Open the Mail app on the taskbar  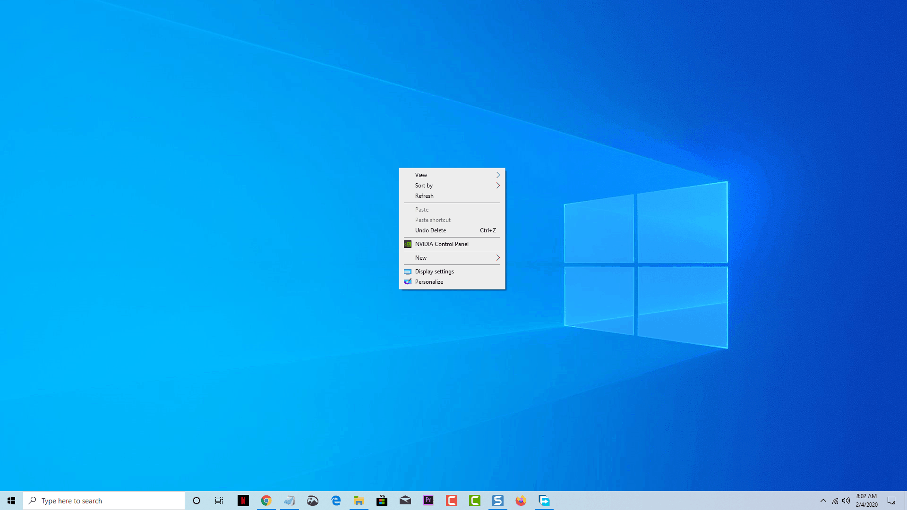[x=405, y=501]
